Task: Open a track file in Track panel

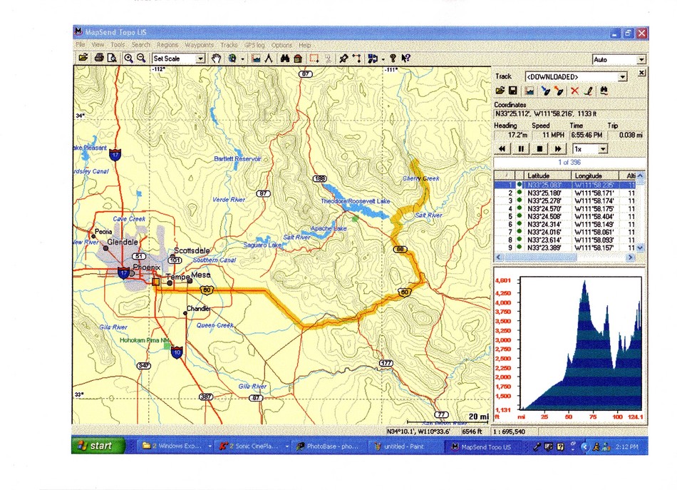Action: (x=500, y=91)
